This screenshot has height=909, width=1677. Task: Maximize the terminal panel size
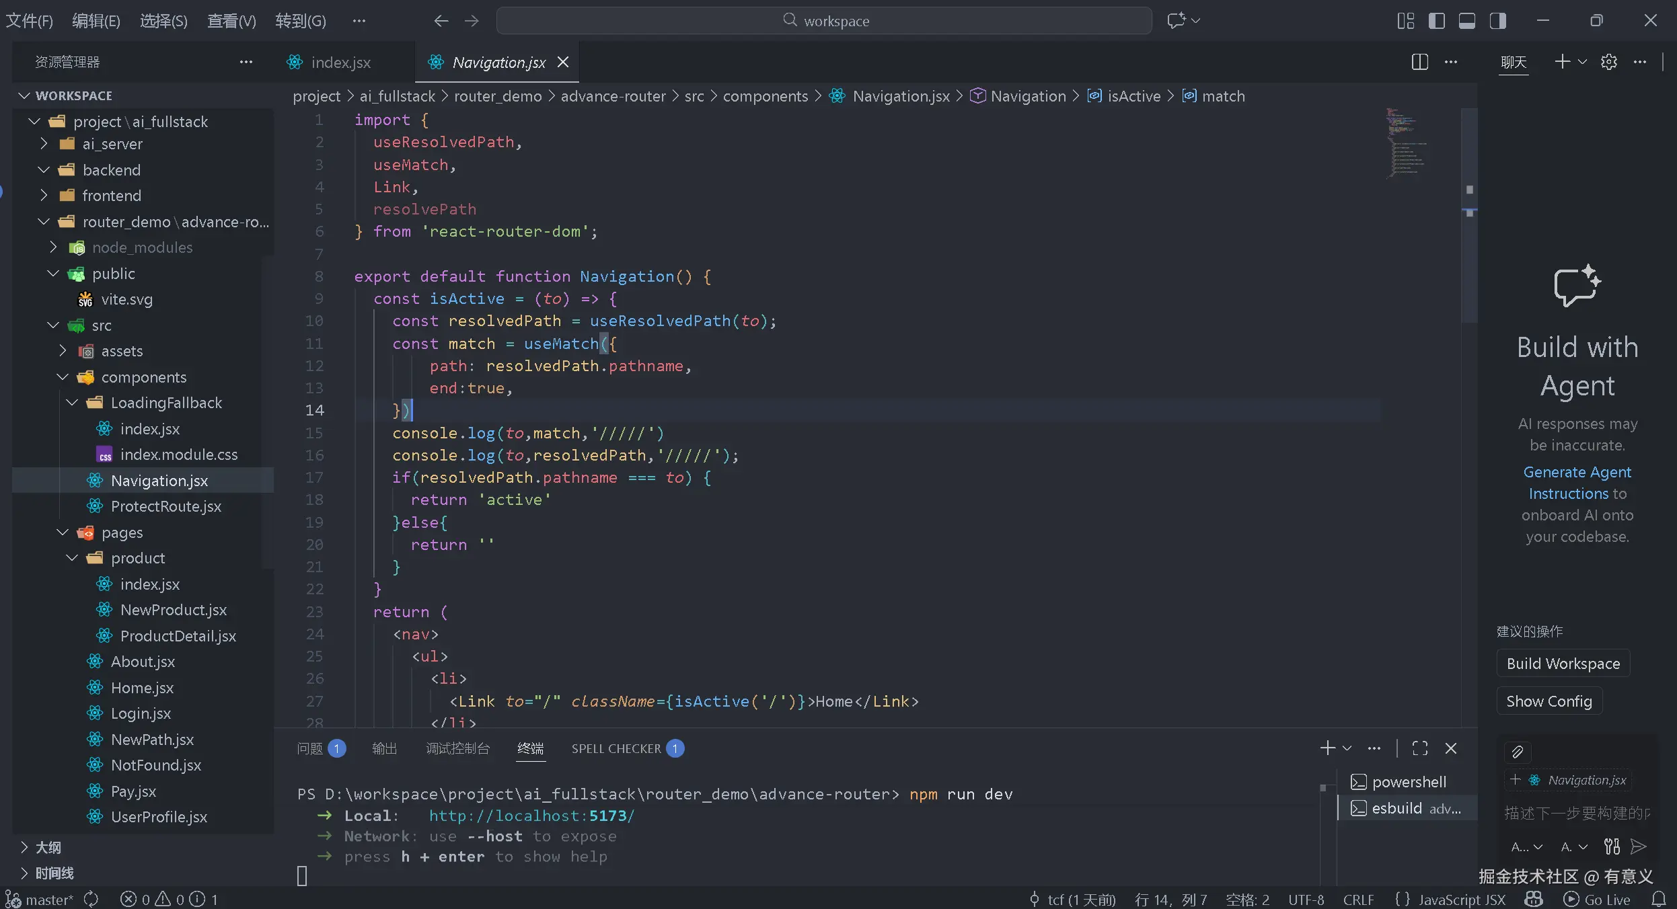click(1419, 748)
